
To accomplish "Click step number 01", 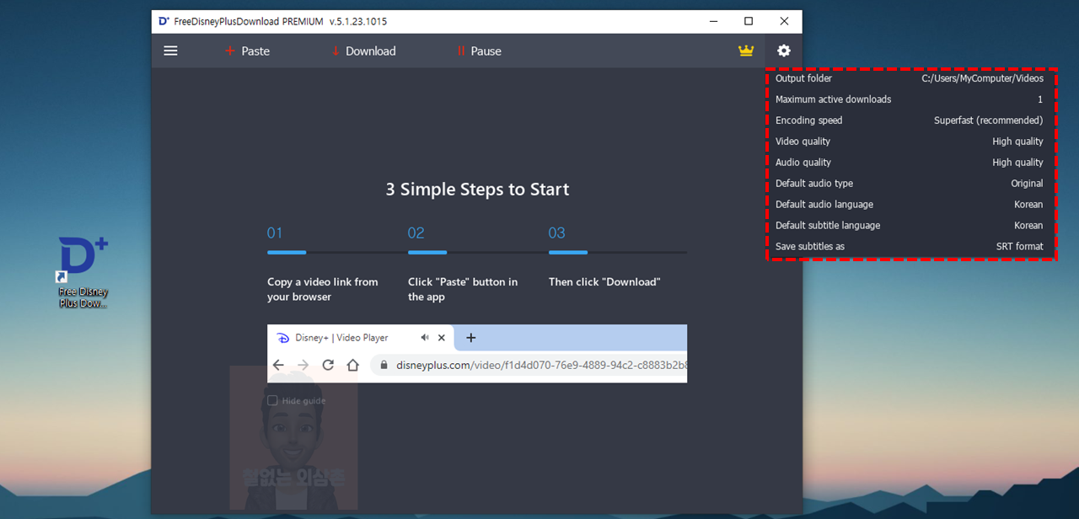I will (275, 233).
